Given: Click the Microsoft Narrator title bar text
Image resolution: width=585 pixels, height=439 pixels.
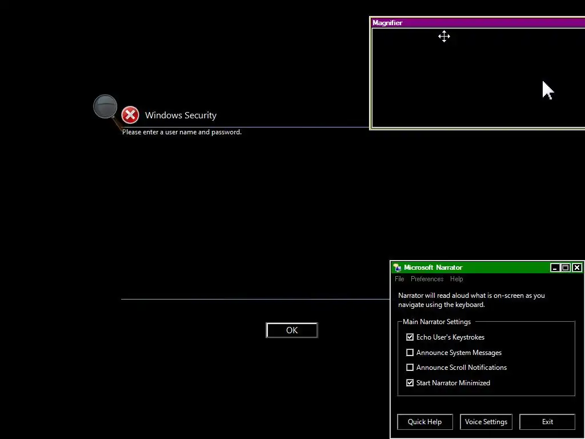Looking at the screenshot, I should [x=433, y=268].
